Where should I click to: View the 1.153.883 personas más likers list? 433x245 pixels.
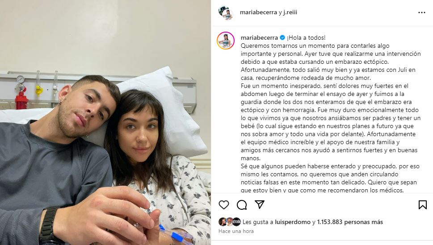350,222
